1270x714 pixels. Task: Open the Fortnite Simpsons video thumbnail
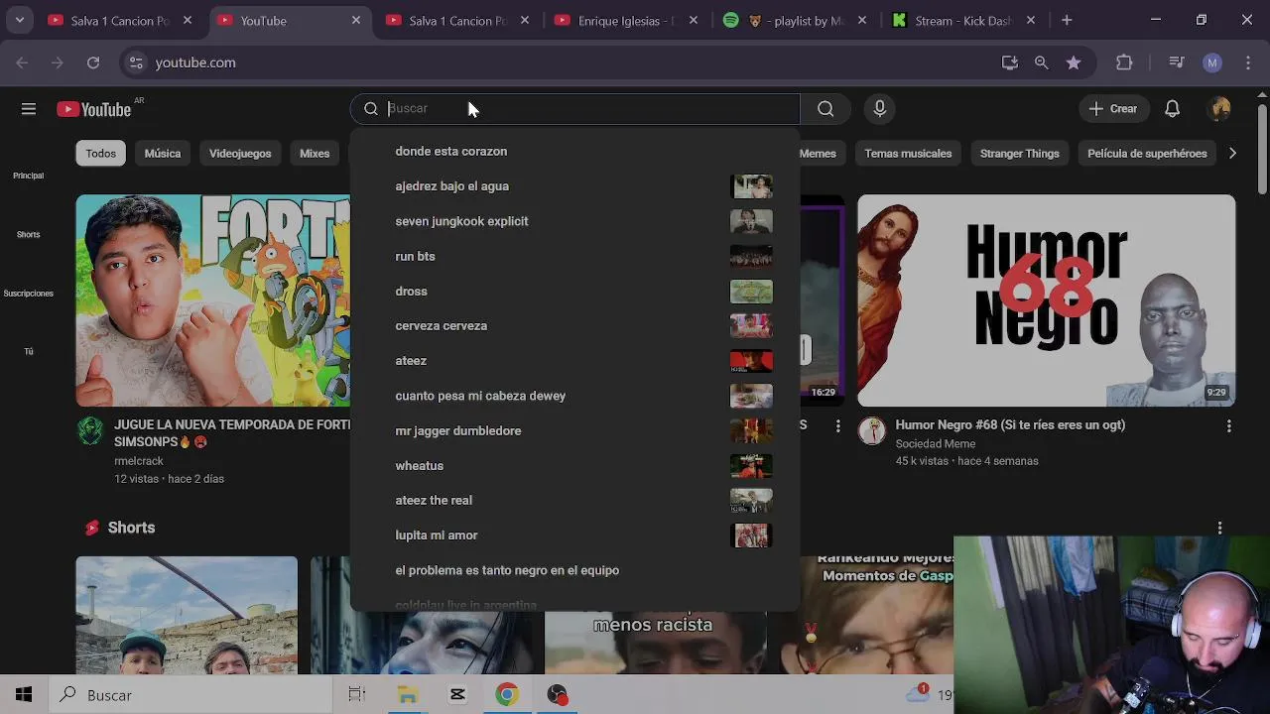pyautogui.click(x=213, y=300)
